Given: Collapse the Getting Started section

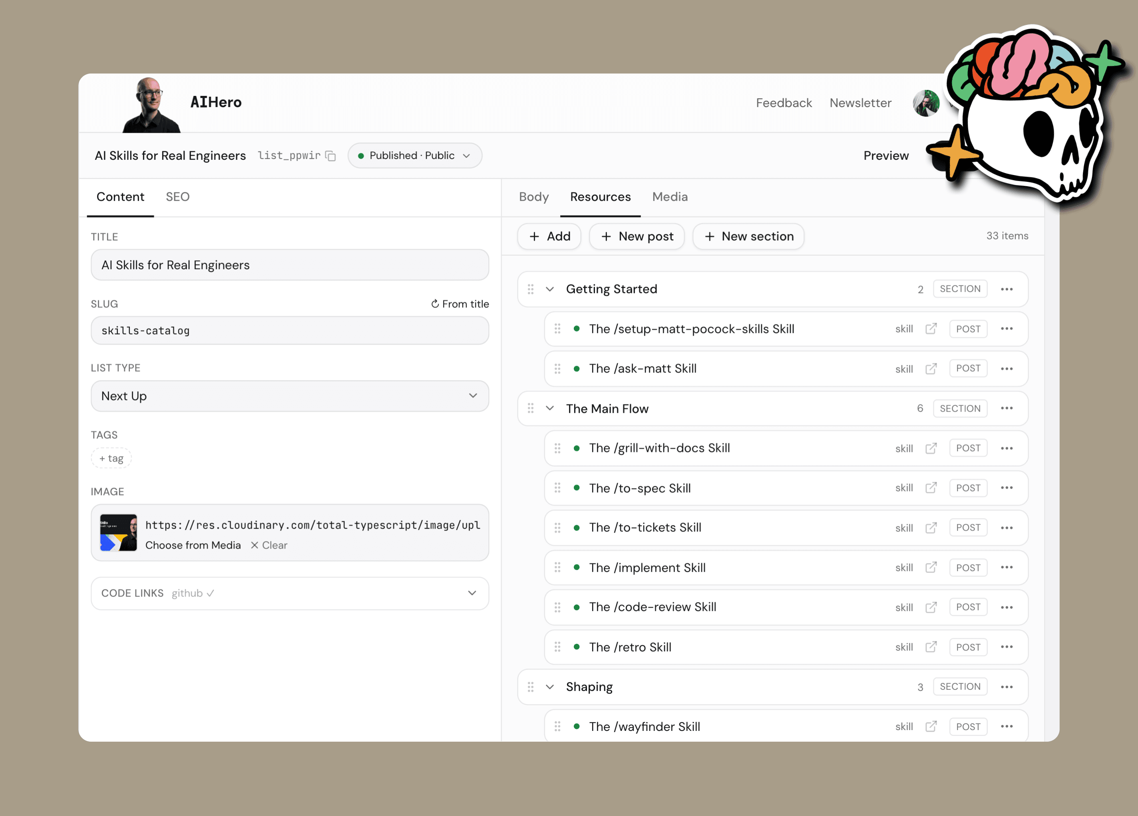Looking at the screenshot, I should pos(550,289).
